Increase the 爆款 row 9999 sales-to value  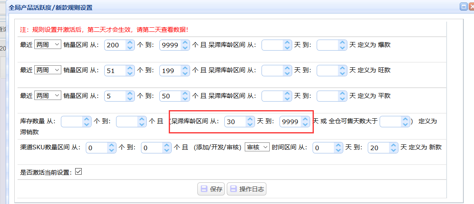pos(185,42)
